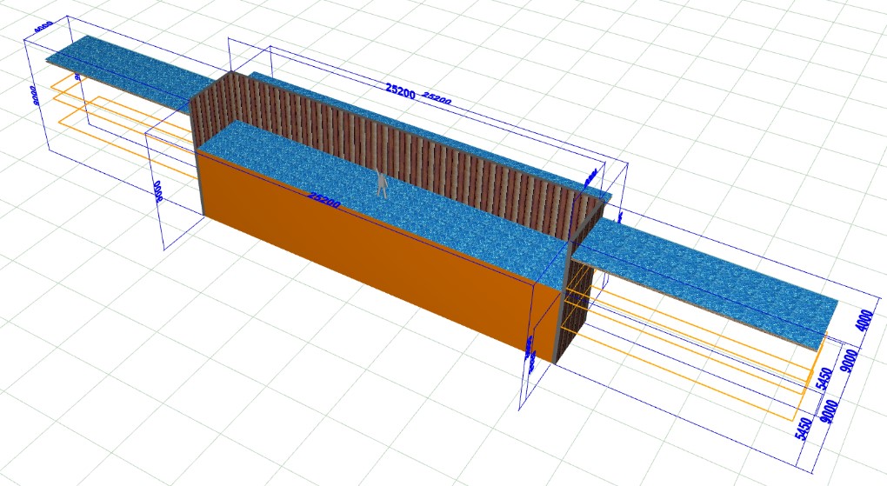Pick the lower "5450" dimension at bottom right
This screenshot has width=887, height=486.
[x=805, y=429]
